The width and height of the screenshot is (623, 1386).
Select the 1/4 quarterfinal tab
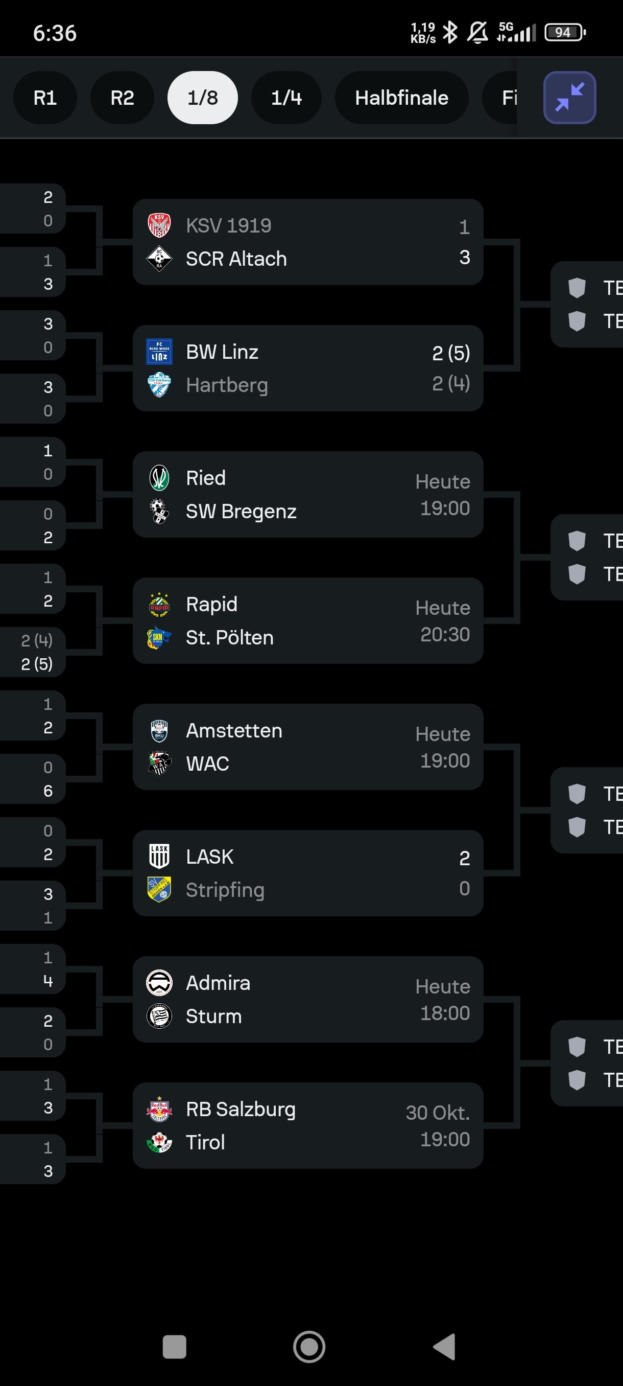pyautogui.click(x=286, y=98)
